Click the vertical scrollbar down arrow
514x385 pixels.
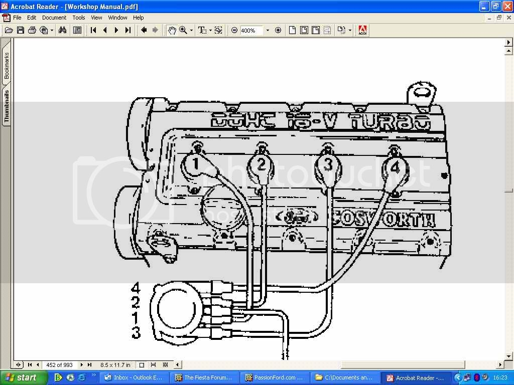point(508,356)
